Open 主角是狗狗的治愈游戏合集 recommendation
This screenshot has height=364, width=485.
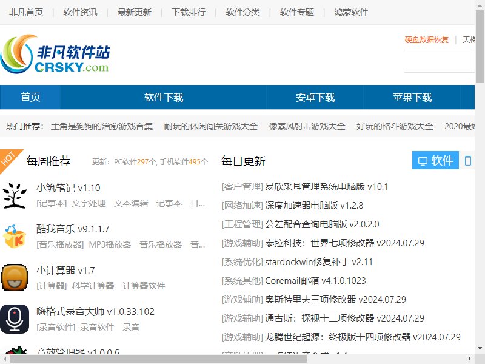(102, 126)
